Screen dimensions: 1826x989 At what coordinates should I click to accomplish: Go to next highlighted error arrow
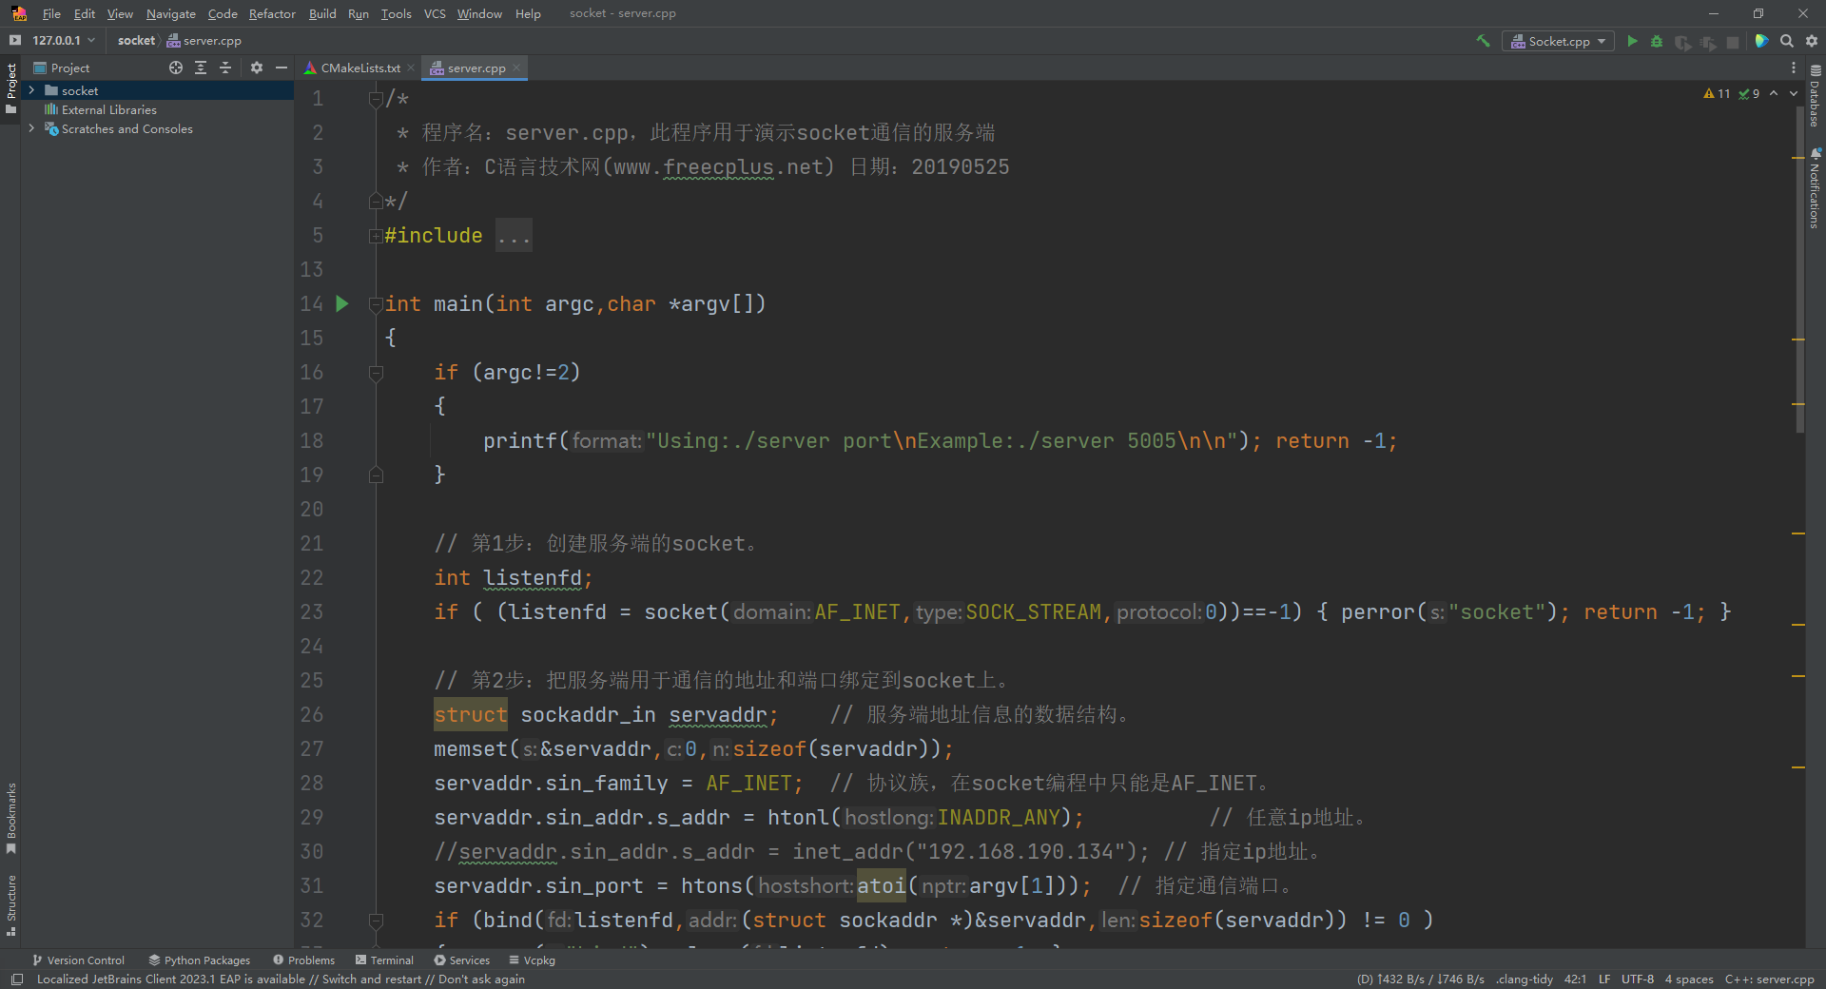(1794, 93)
